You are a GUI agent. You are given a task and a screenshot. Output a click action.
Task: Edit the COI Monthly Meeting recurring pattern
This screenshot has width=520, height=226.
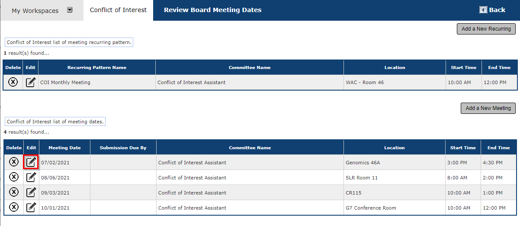click(31, 82)
